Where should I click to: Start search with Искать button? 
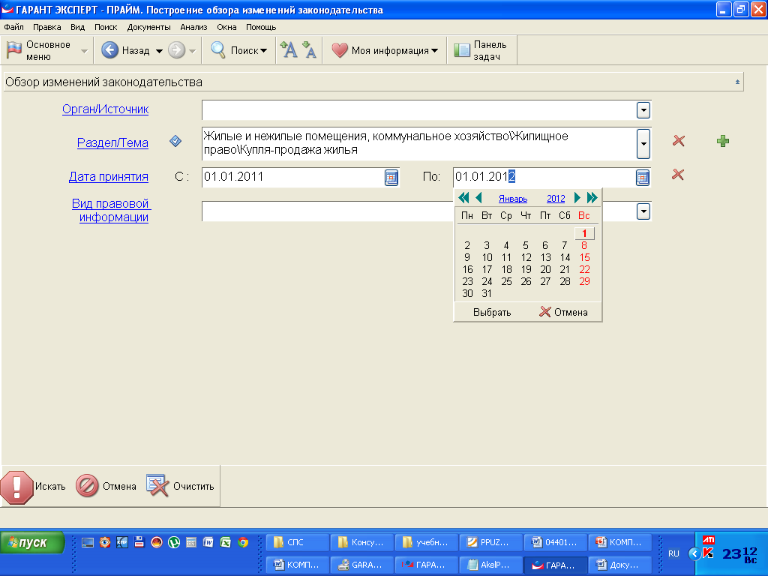click(33, 487)
